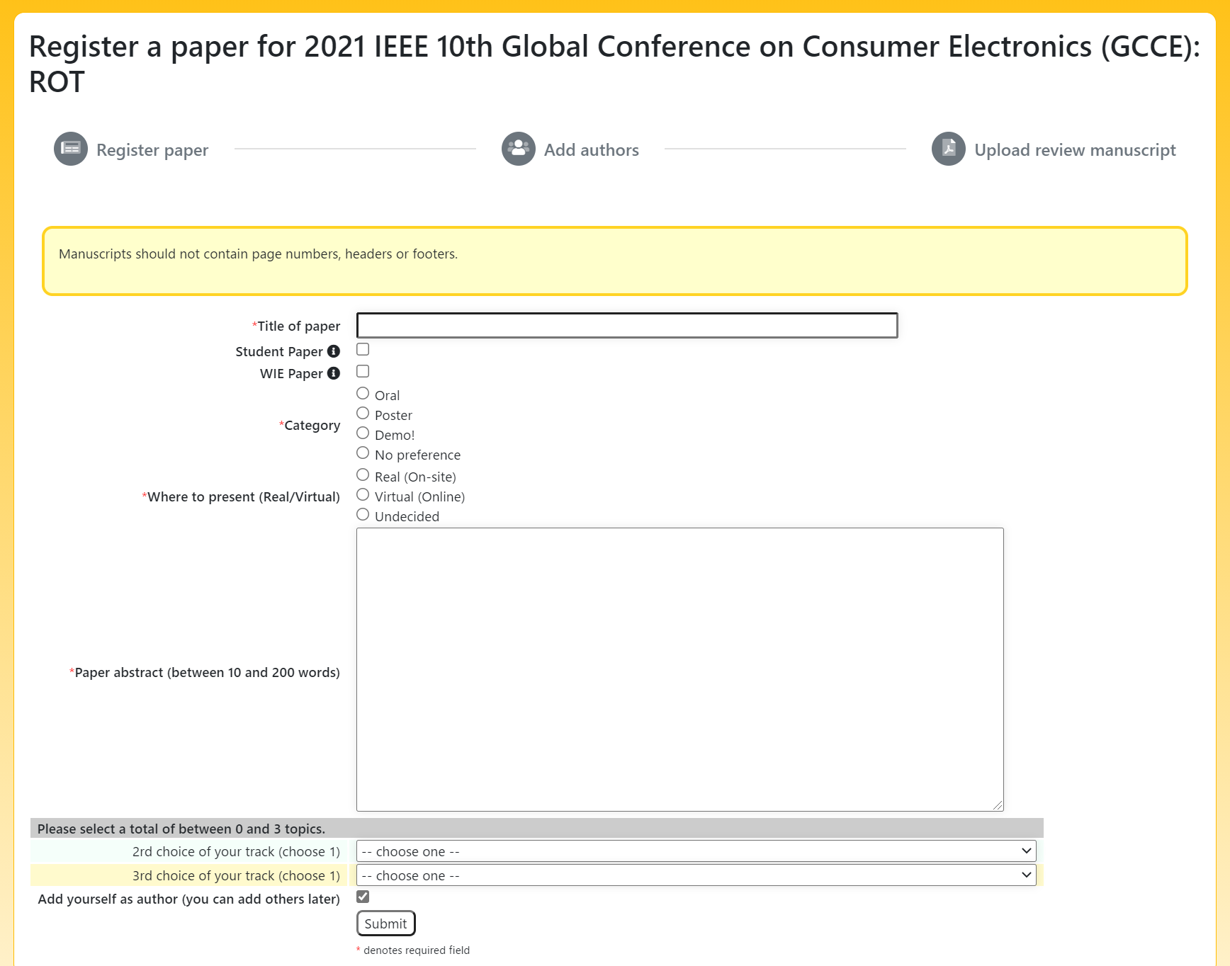
Task: Click the 'Where to present' field label
Action: [x=241, y=496]
